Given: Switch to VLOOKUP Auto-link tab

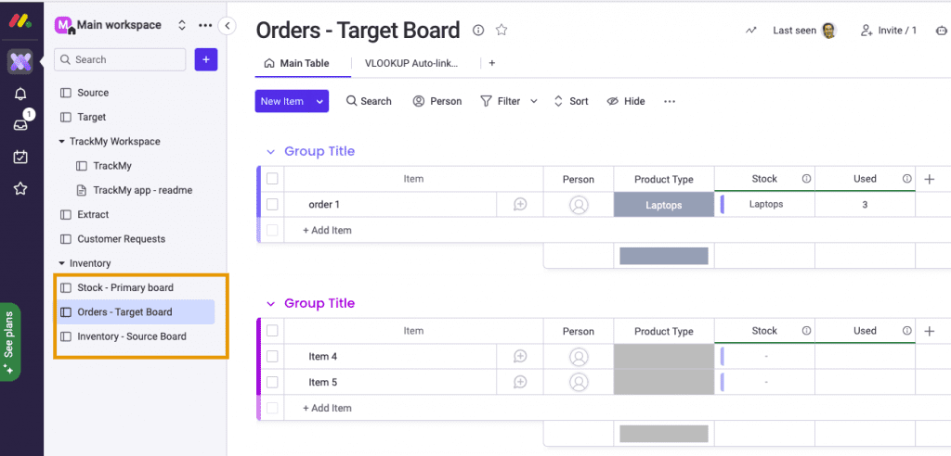Looking at the screenshot, I should (411, 63).
